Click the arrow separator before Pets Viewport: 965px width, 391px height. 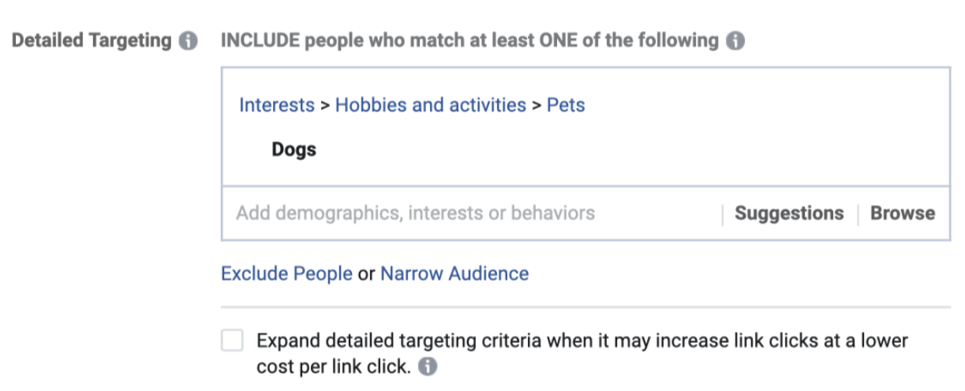pos(537,105)
